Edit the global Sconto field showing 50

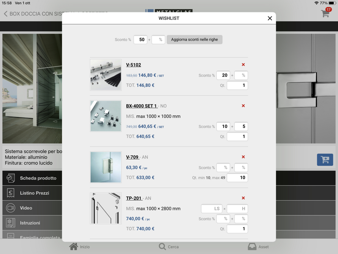pyautogui.click(x=140, y=40)
